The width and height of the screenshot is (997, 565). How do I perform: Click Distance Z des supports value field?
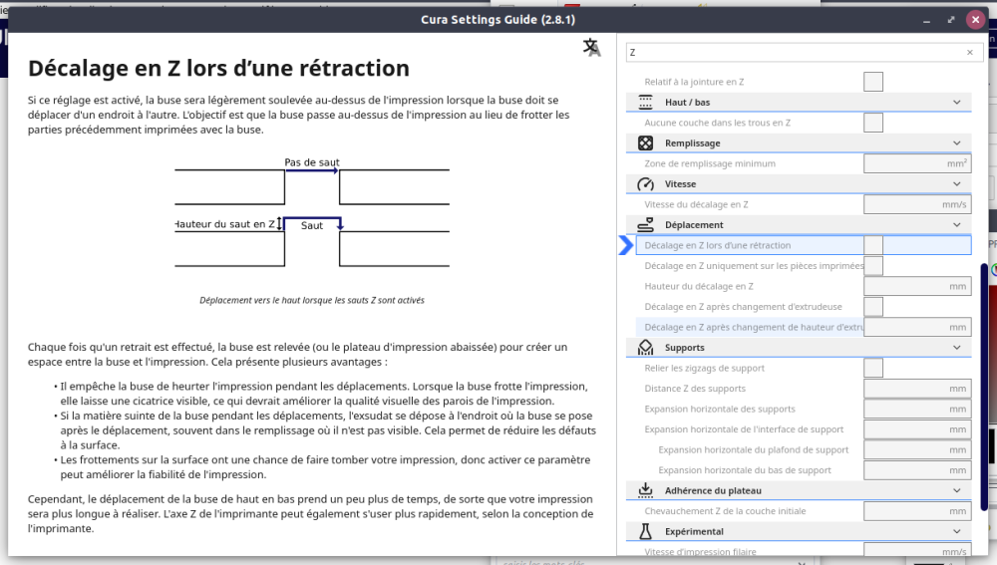tap(917, 389)
